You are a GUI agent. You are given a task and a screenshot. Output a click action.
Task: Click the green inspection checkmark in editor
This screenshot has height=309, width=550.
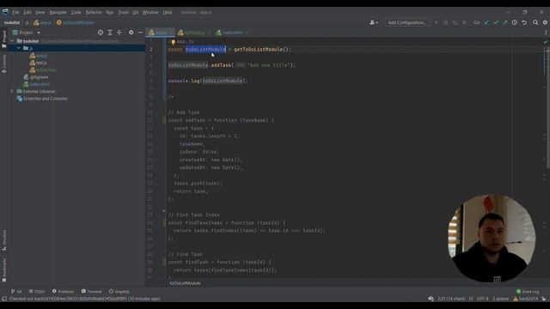[x=545, y=42]
